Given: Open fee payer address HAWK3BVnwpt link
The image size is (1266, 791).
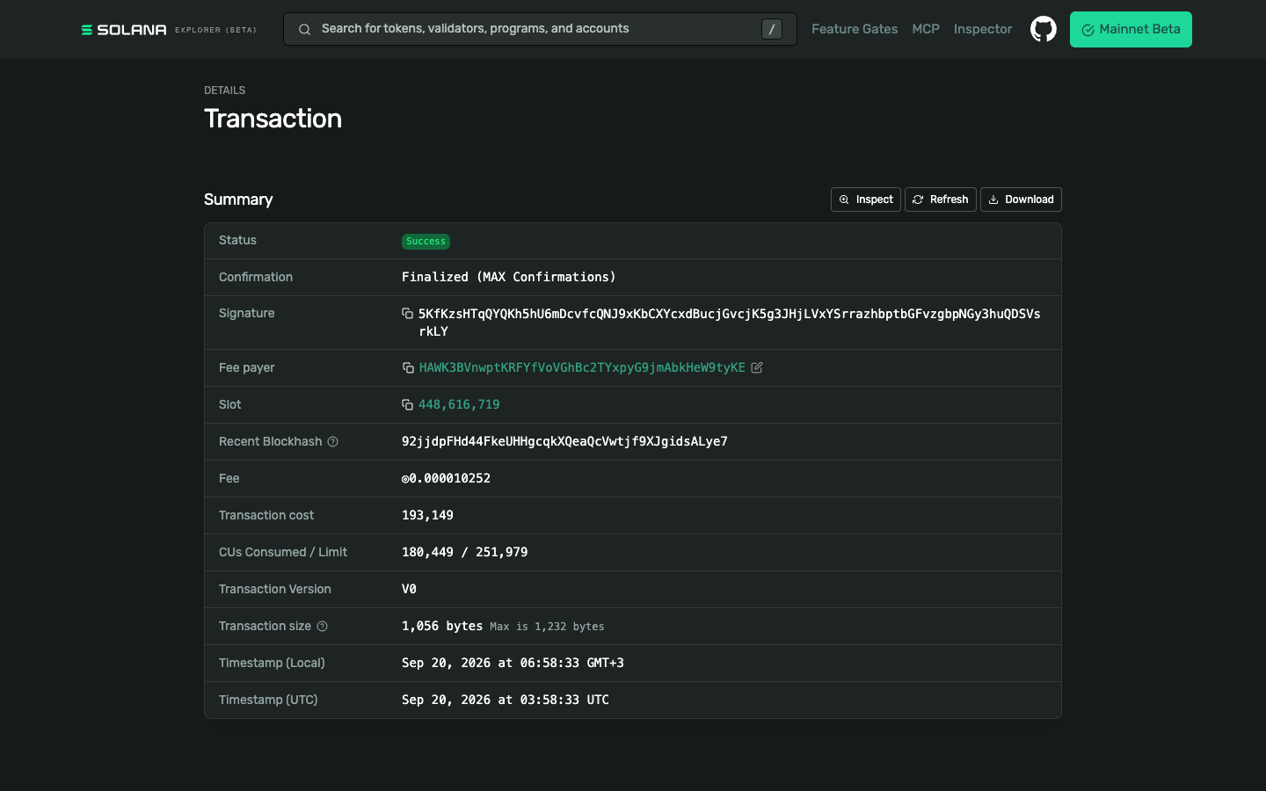Looking at the screenshot, I should (x=582, y=367).
